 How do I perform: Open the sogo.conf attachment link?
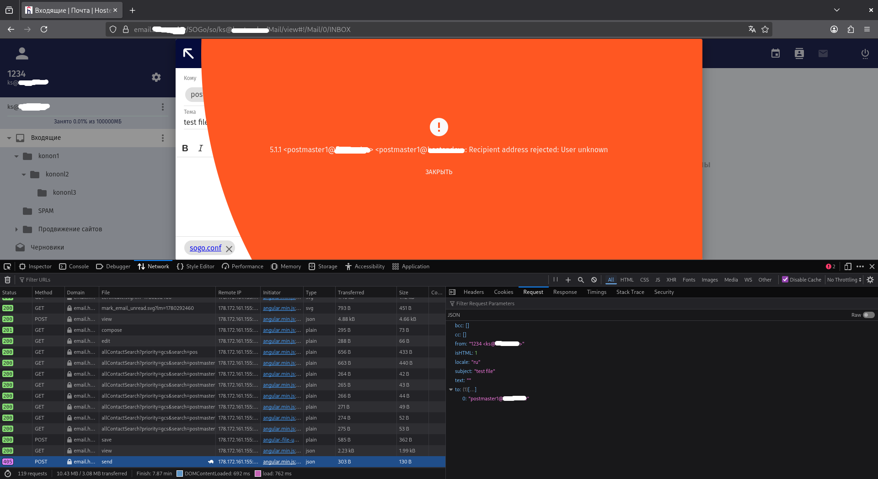[x=205, y=248]
